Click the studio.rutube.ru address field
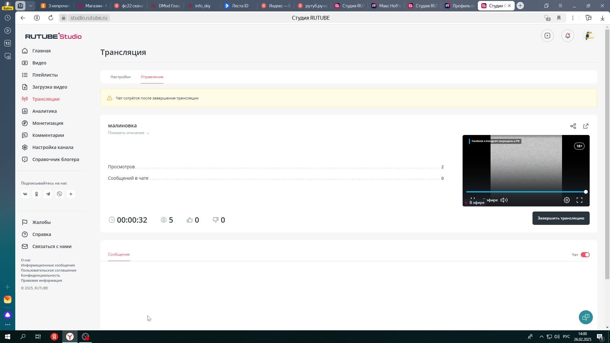This screenshot has height=343, width=610. click(89, 18)
